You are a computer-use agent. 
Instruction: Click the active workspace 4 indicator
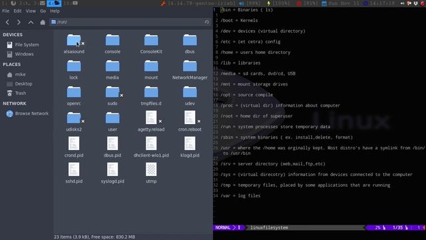[54, 3]
